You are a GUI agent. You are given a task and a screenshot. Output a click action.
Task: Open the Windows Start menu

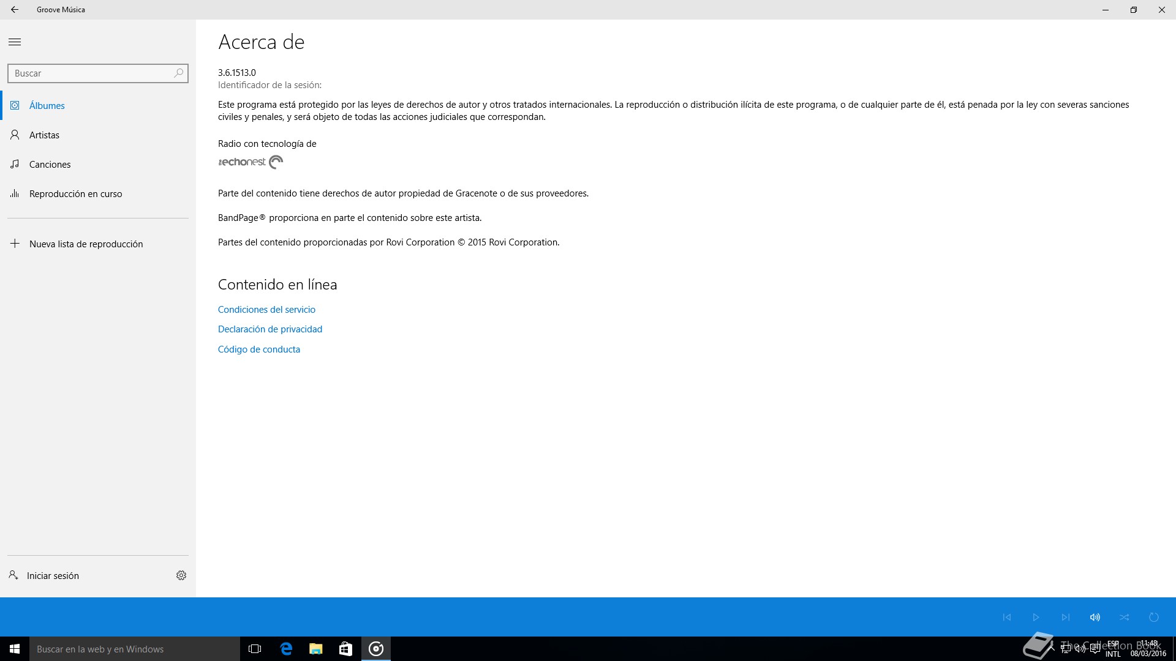15,649
